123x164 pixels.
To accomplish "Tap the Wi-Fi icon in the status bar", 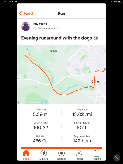I will 112,2.
